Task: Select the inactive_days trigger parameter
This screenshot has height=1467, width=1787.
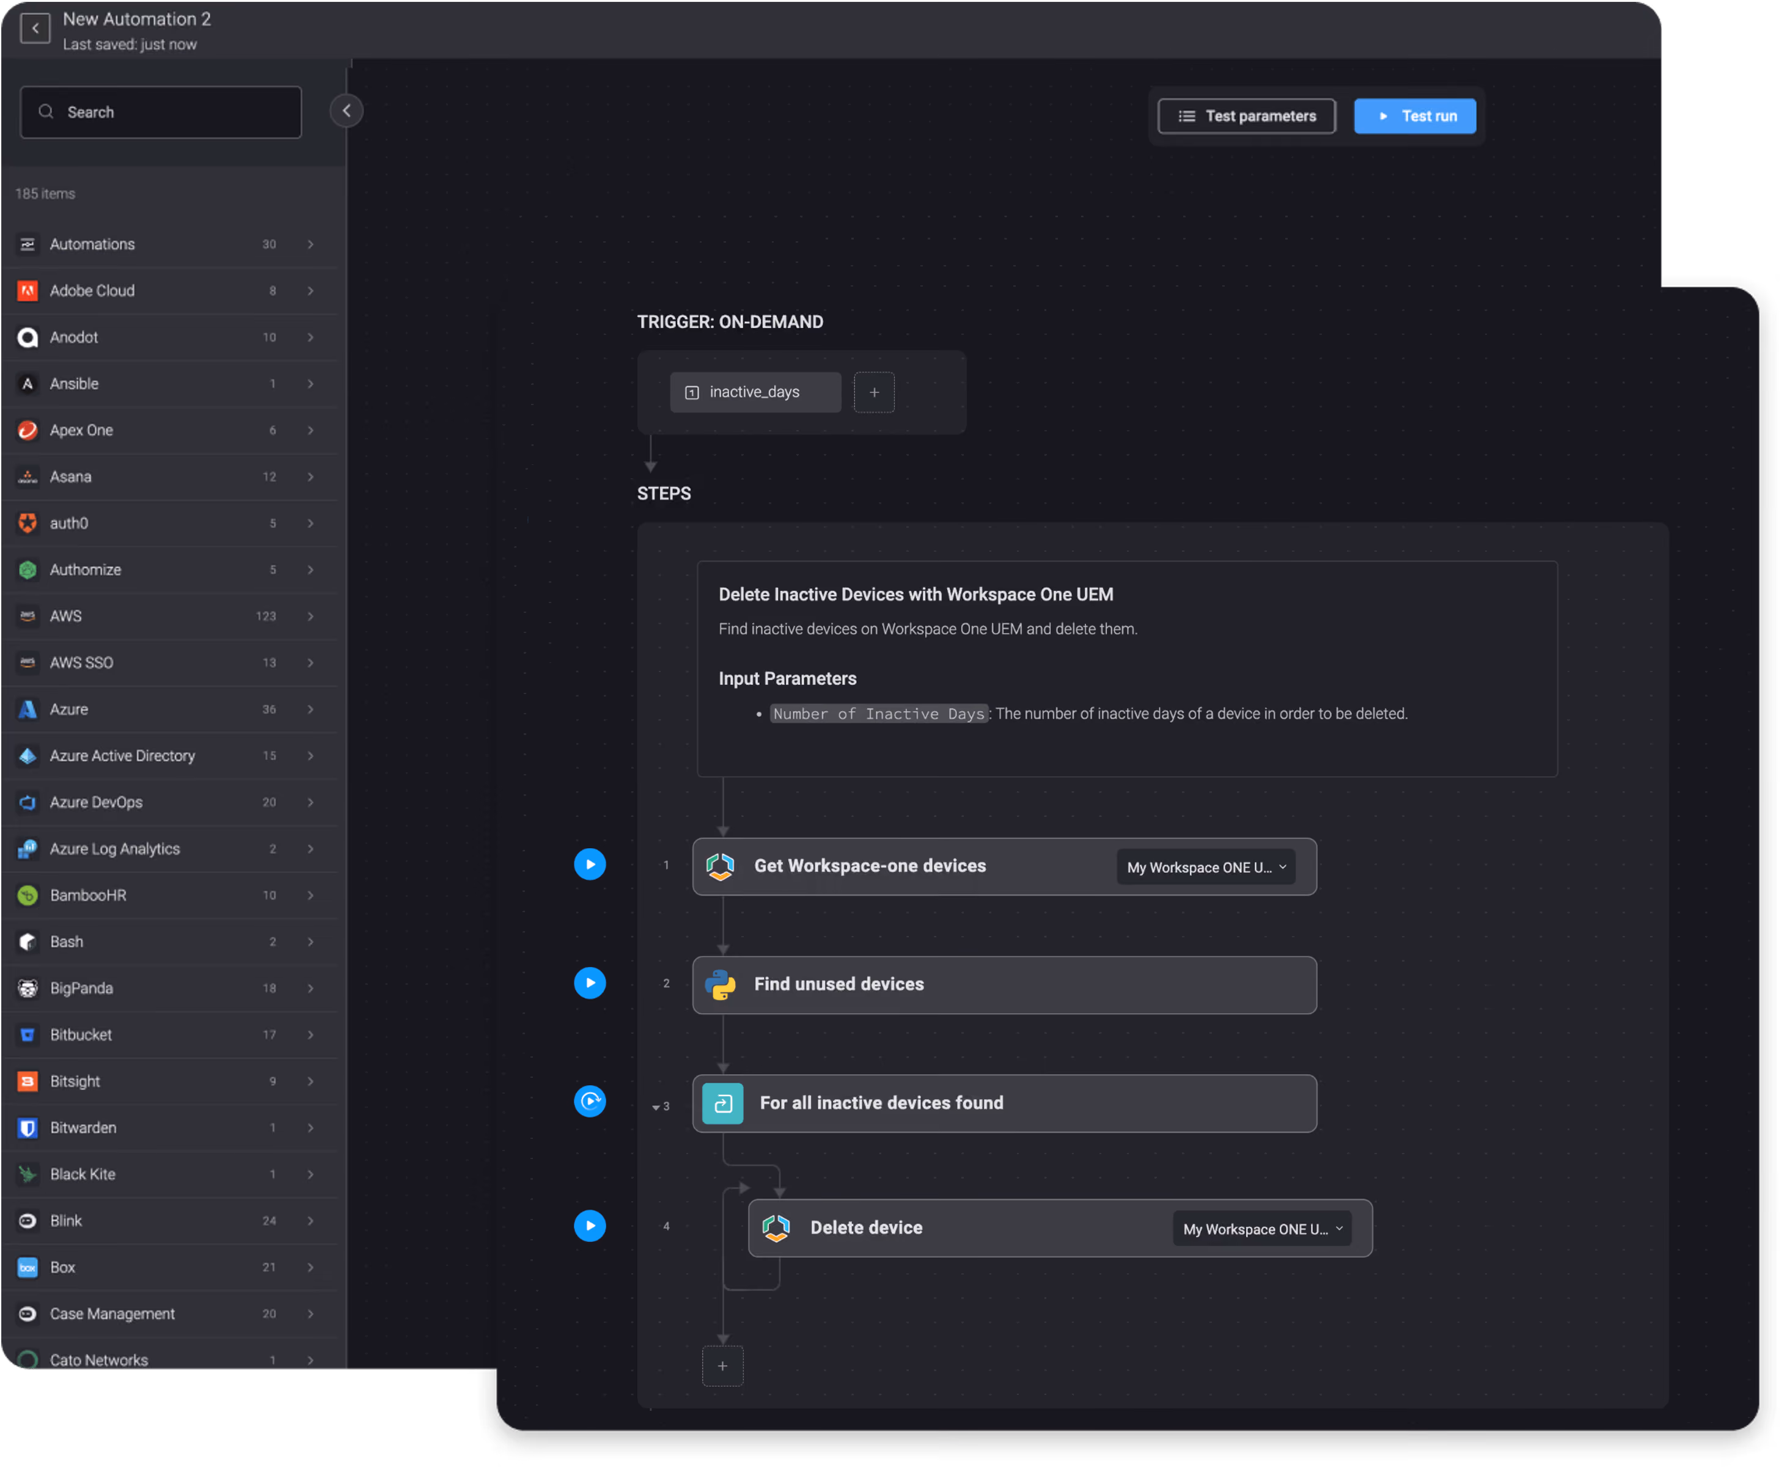Action: point(755,393)
